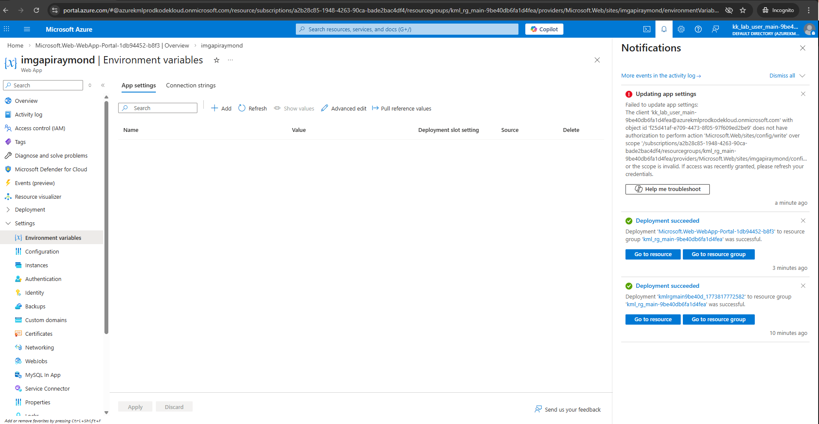Navigate to Home breadcrumb
The height and width of the screenshot is (424, 819).
point(15,45)
